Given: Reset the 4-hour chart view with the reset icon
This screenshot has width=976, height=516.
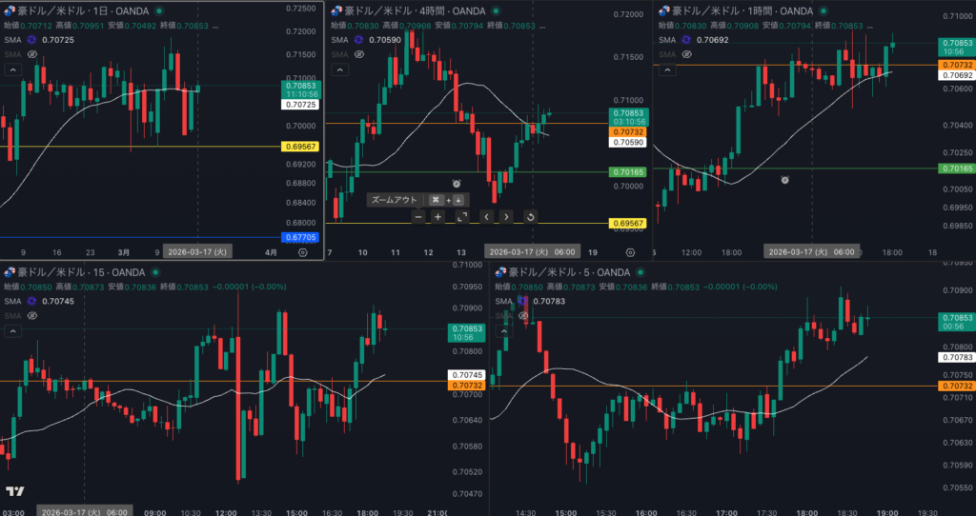Looking at the screenshot, I should 530,217.
